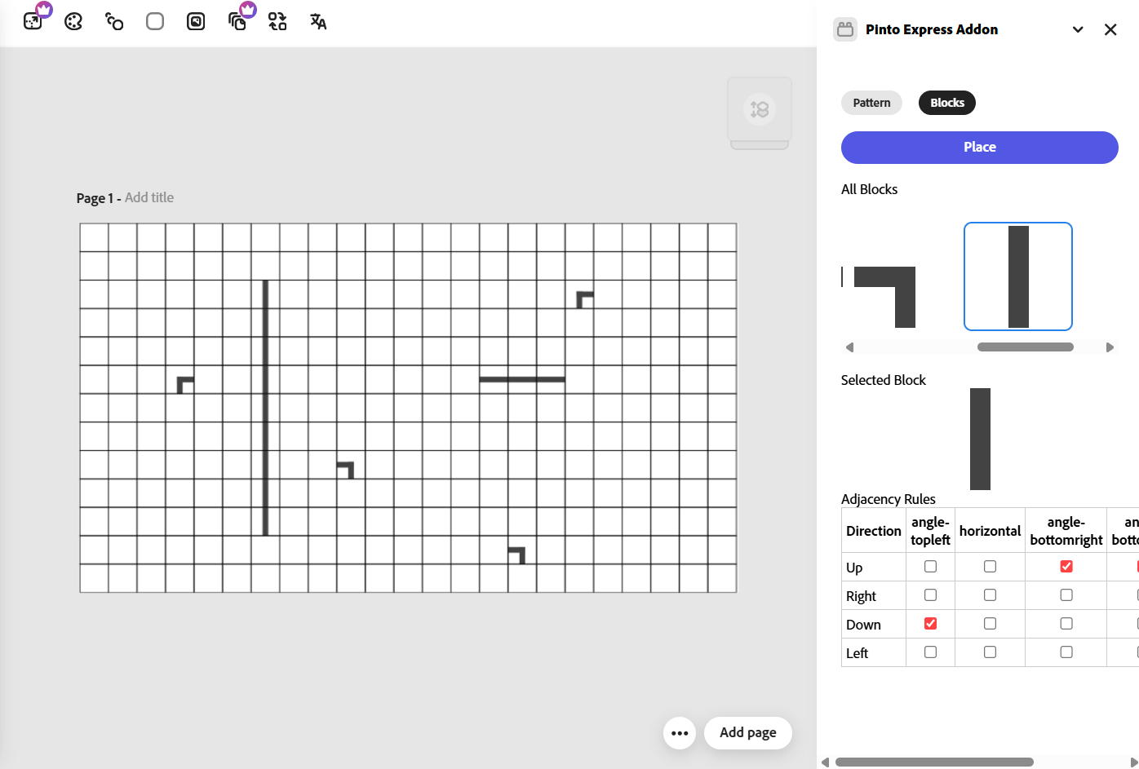Click the Pinto Express Addon panel icon
This screenshot has width=1139, height=769.
pos(845,29)
